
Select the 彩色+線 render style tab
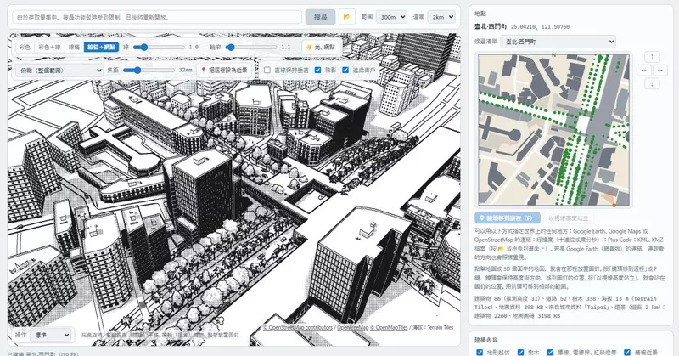coord(49,47)
